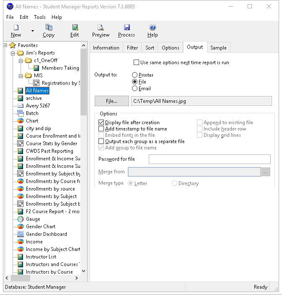Click the Gender Chart pie icon
282x295 pixels.
20,226
